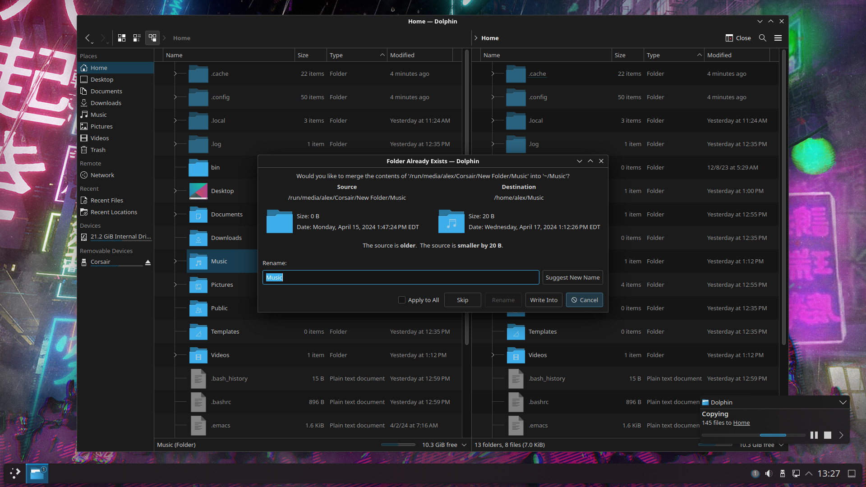Open the volume tray icon

(769, 473)
